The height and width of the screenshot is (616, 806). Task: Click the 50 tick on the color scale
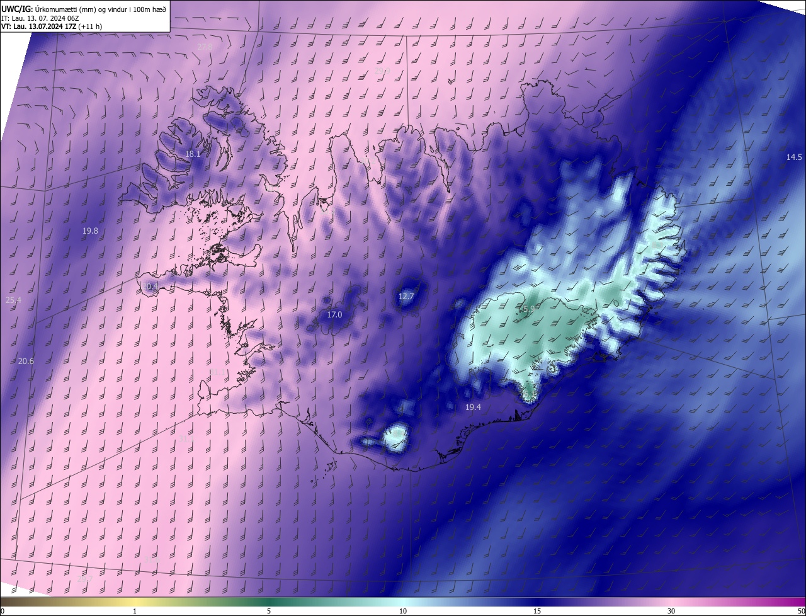(801, 611)
